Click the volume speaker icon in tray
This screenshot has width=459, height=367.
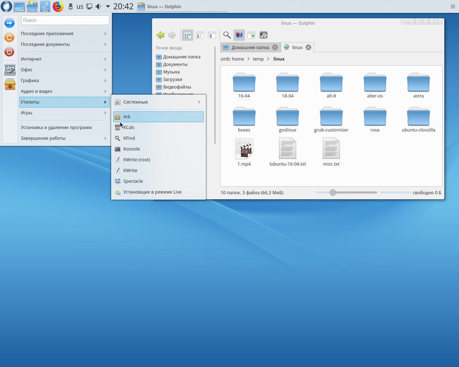click(x=98, y=6)
